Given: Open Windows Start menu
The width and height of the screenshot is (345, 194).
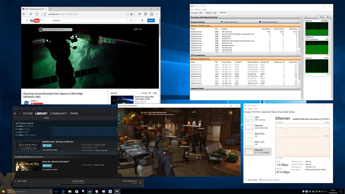Looking at the screenshot, I should [x=4, y=191].
